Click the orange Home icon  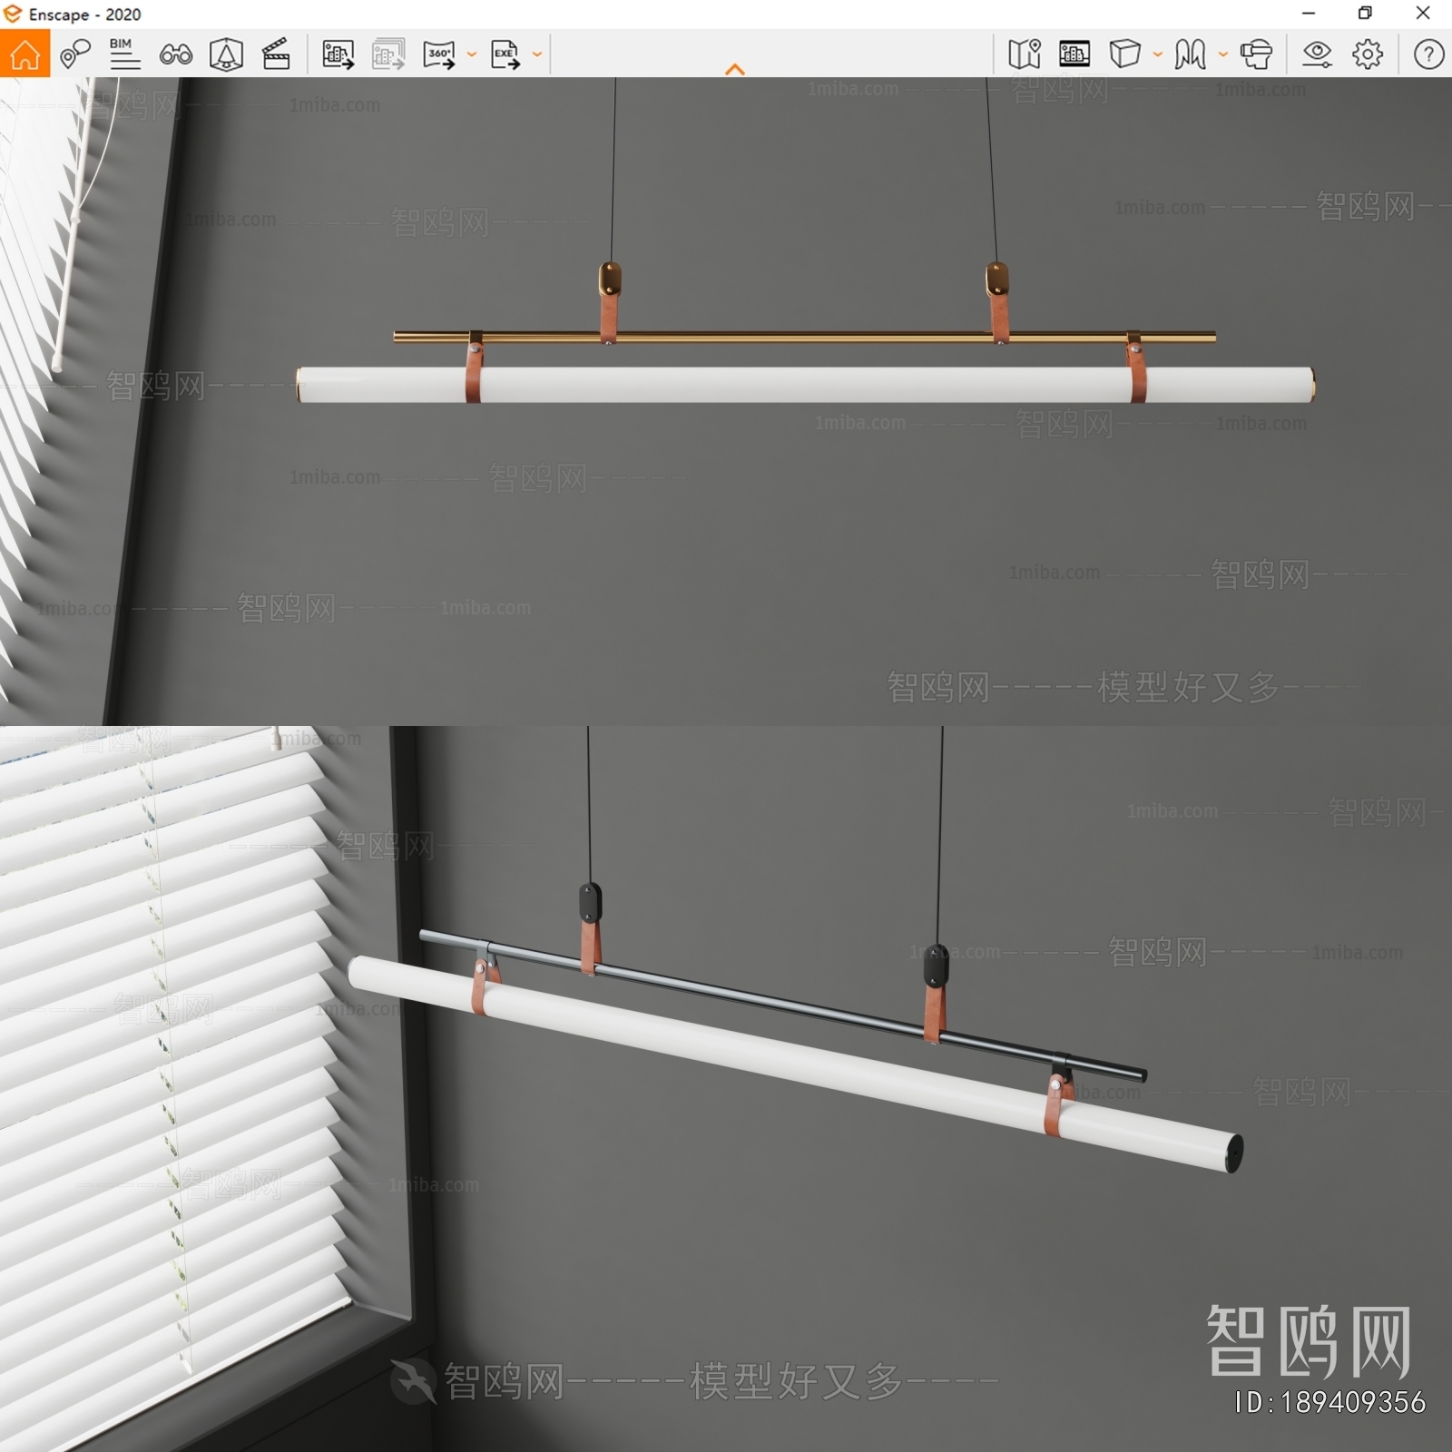pos(25,54)
